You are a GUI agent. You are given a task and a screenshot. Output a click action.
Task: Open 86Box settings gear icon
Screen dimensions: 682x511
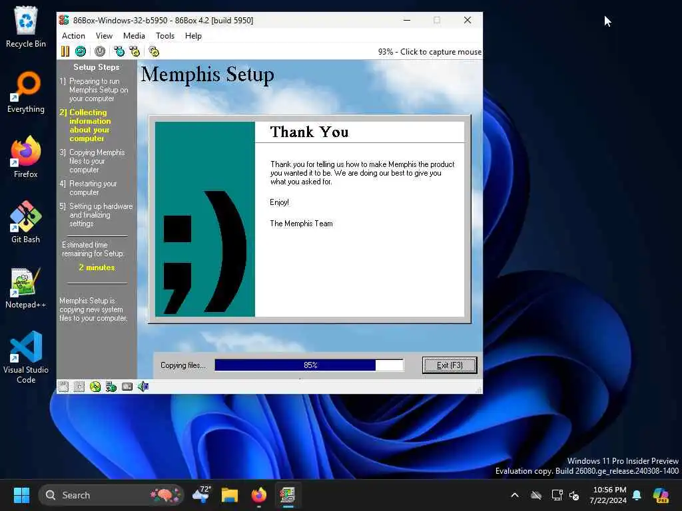(x=154, y=51)
